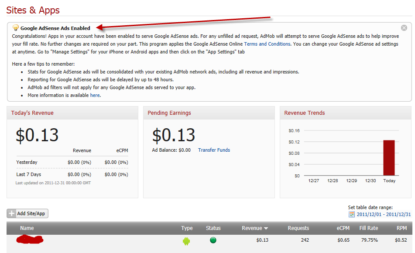Click the red Today bar in Revenue Trends
The width and height of the screenshot is (415, 253).
pyautogui.click(x=389, y=158)
